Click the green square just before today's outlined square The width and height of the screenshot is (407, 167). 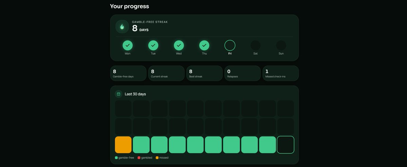coord(268,145)
